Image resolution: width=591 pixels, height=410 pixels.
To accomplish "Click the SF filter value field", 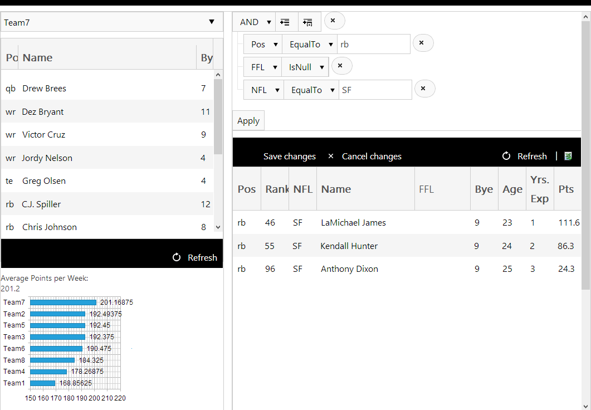I will point(375,90).
